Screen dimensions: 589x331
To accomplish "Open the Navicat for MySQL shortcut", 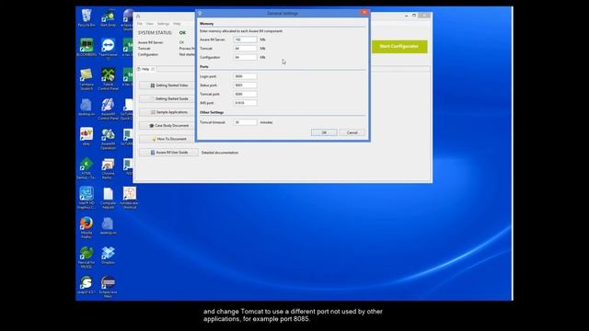I will click(x=87, y=257).
